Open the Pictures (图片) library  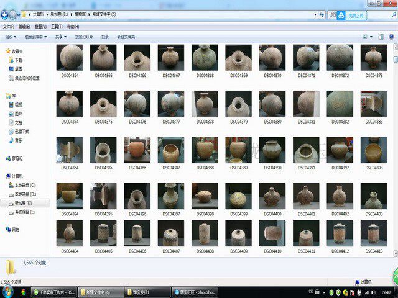[x=18, y=114]
